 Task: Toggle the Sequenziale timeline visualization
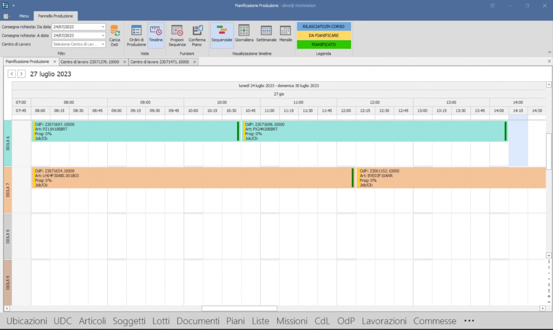click(222, 35)
